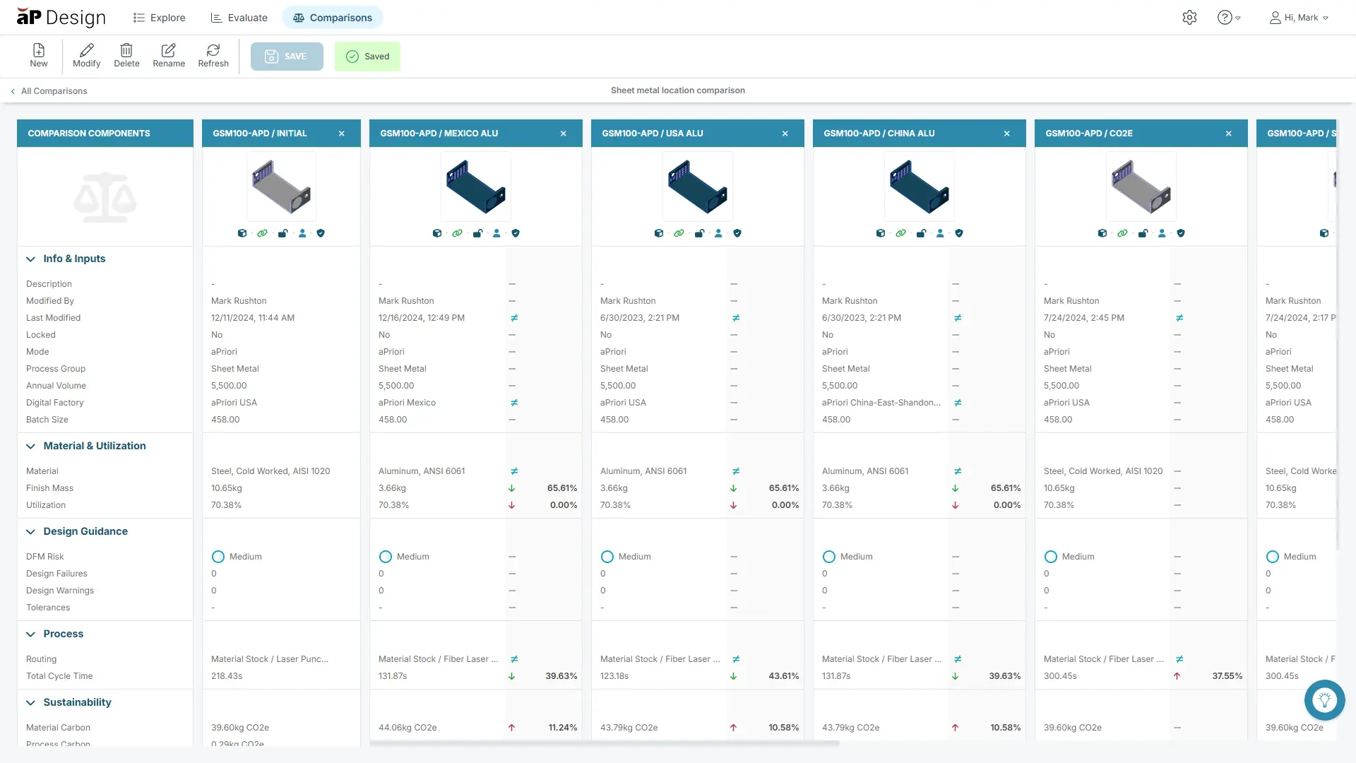Screen dimensions: 1356x763
Task: Go back to All Comparisons
Action: pos(48,90)
